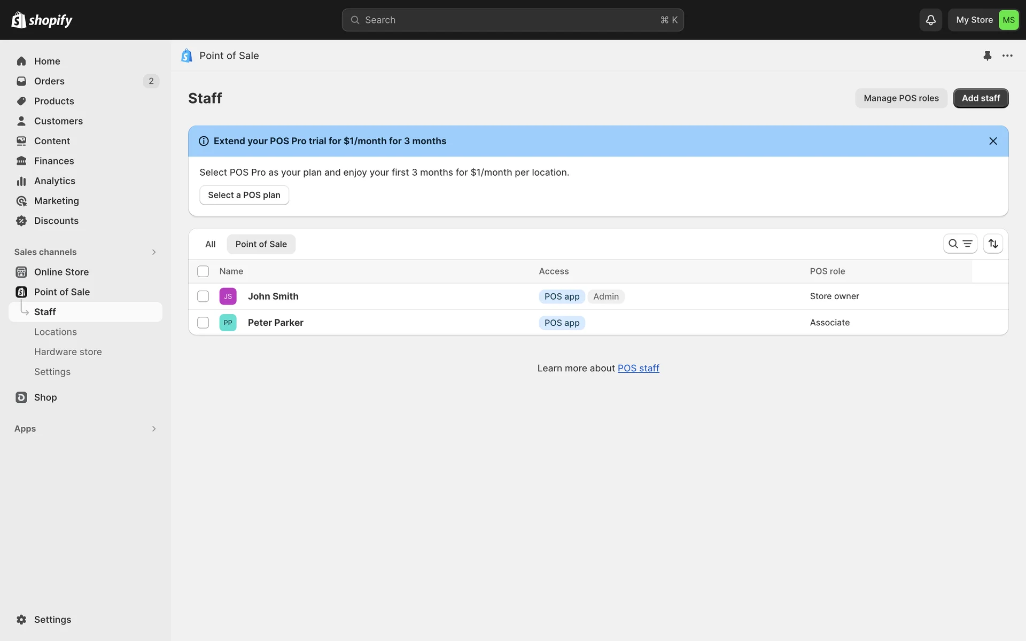
Task: Go to Analytics in sidebar
Action: point(55,181)
